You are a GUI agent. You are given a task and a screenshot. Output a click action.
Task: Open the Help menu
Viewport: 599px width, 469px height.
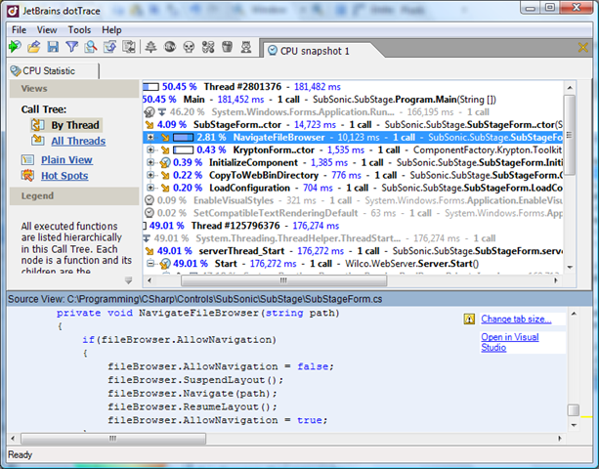click(x=111, y=29)
